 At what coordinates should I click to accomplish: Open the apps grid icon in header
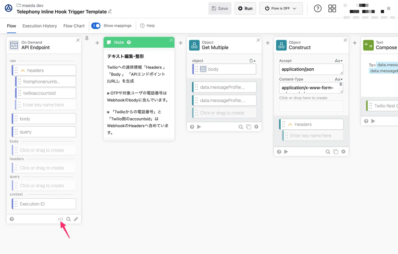tap(332, 9)
